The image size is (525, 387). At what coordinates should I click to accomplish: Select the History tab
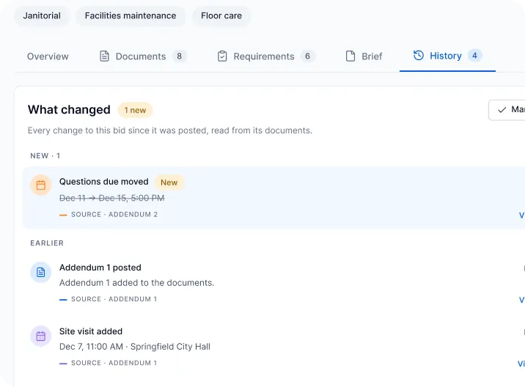click(x=448, y=56)
